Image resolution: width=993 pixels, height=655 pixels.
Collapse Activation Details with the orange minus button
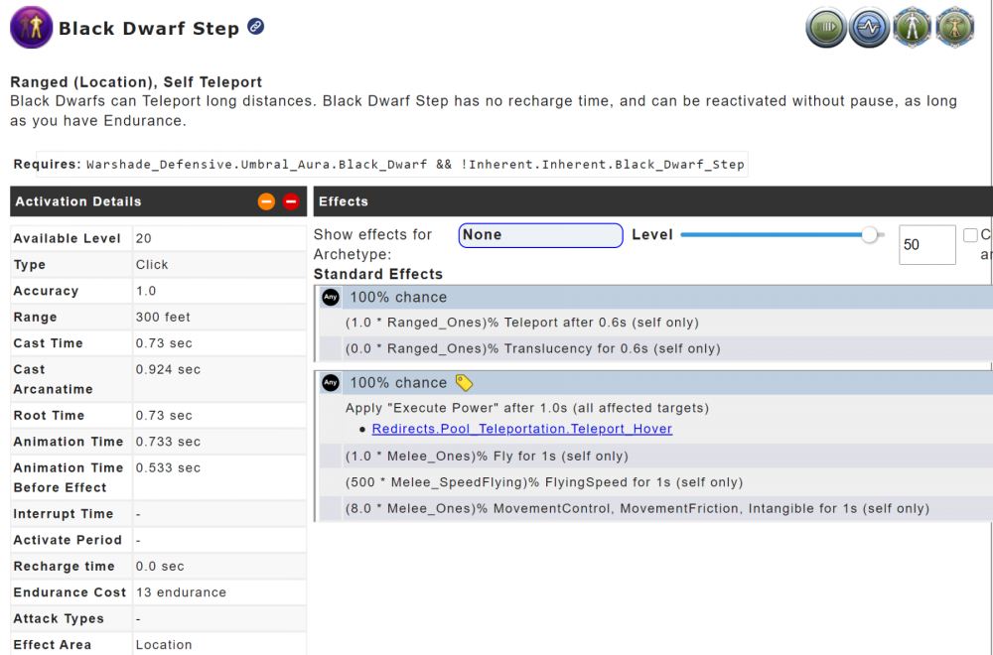coord(266,201)
